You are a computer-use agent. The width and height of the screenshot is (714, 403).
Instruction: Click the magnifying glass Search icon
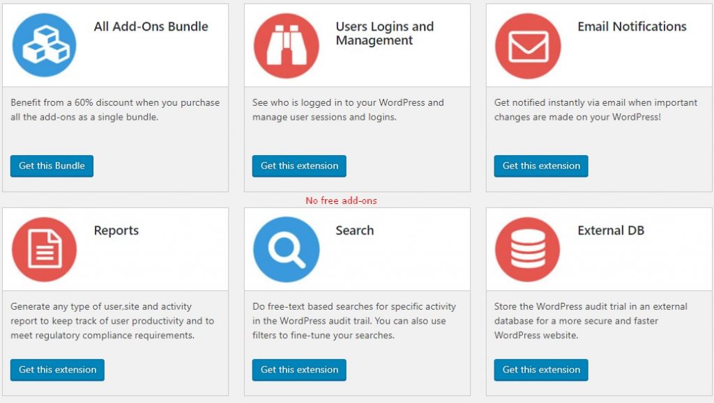(287, 249)
